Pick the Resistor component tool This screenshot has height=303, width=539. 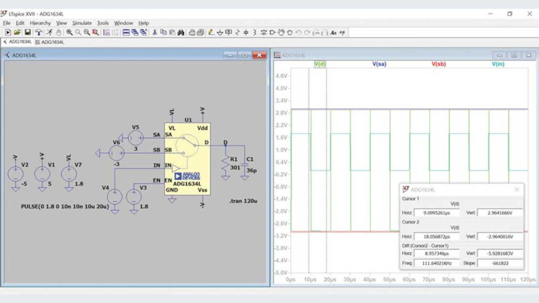[x=237, y=32]
